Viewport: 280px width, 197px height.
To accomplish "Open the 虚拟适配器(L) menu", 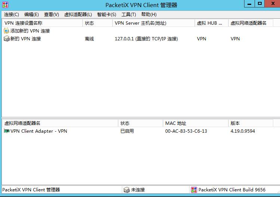I will (x=78, y=15).
